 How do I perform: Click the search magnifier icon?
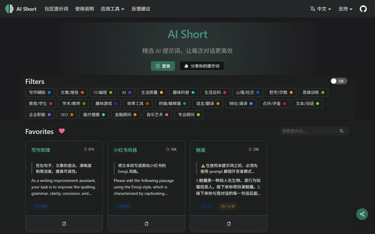click(x=341, y=131)
